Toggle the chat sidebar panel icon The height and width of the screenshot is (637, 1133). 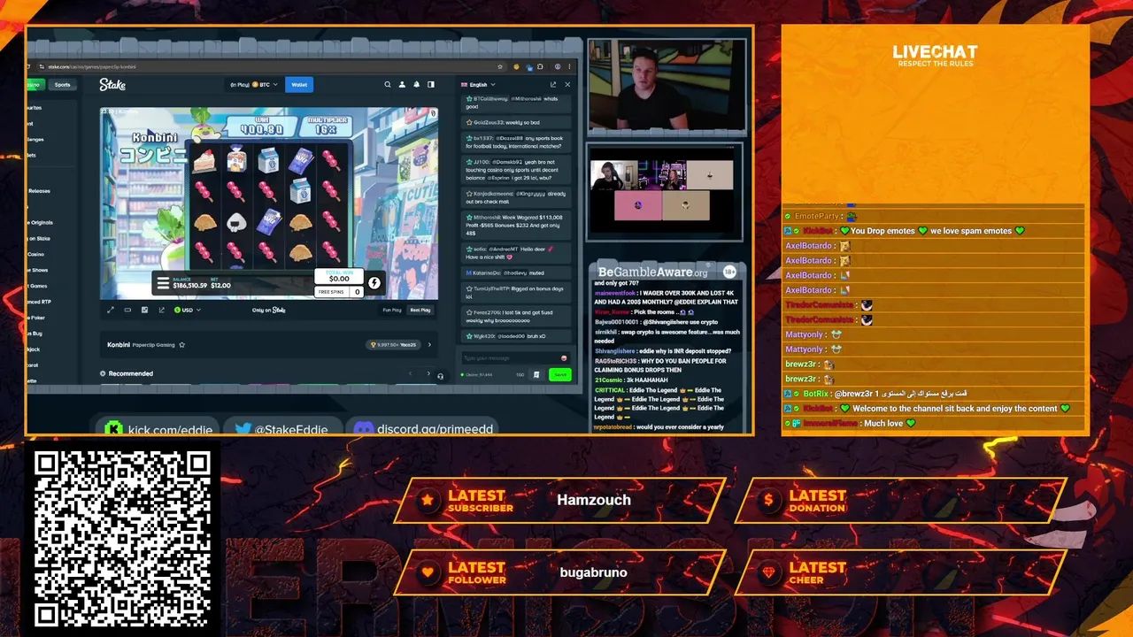pyautogui.click(x=431, y=85)
